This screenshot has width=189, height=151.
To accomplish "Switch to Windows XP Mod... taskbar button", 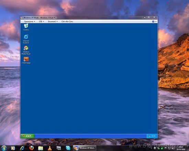I will (85, 148).
